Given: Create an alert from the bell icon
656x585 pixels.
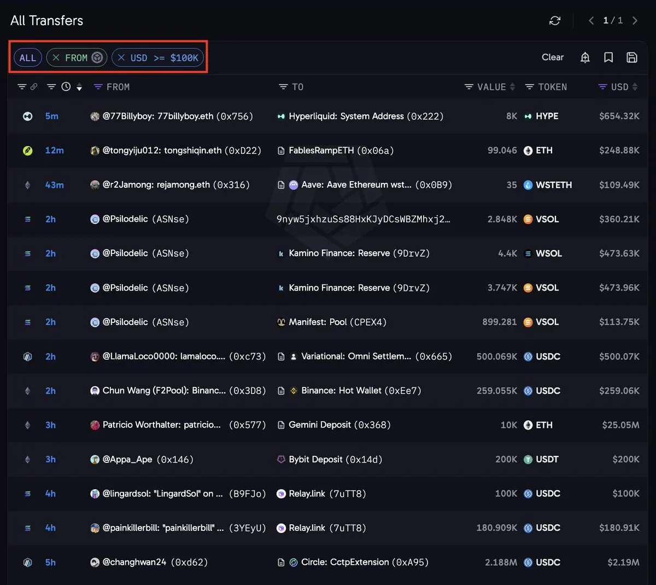Looking at the screenshot, I should click(585, 57).
